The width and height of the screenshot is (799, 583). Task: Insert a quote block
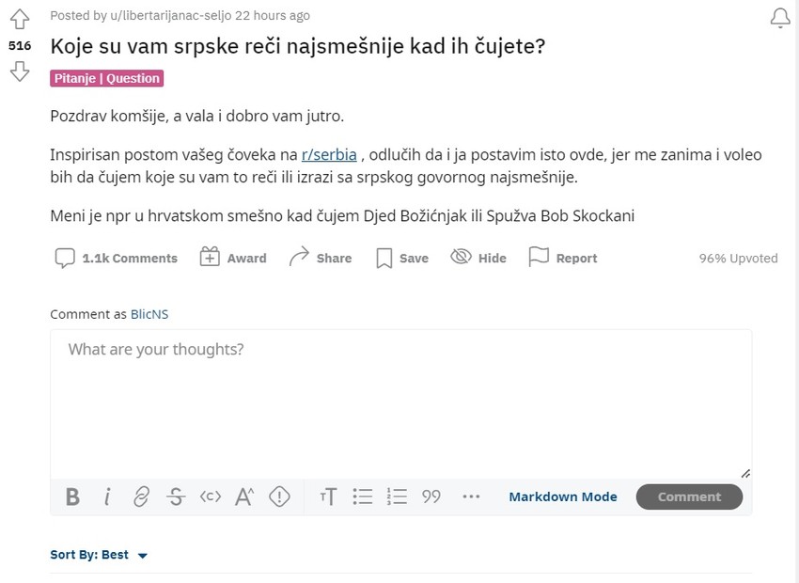[431, 496]
